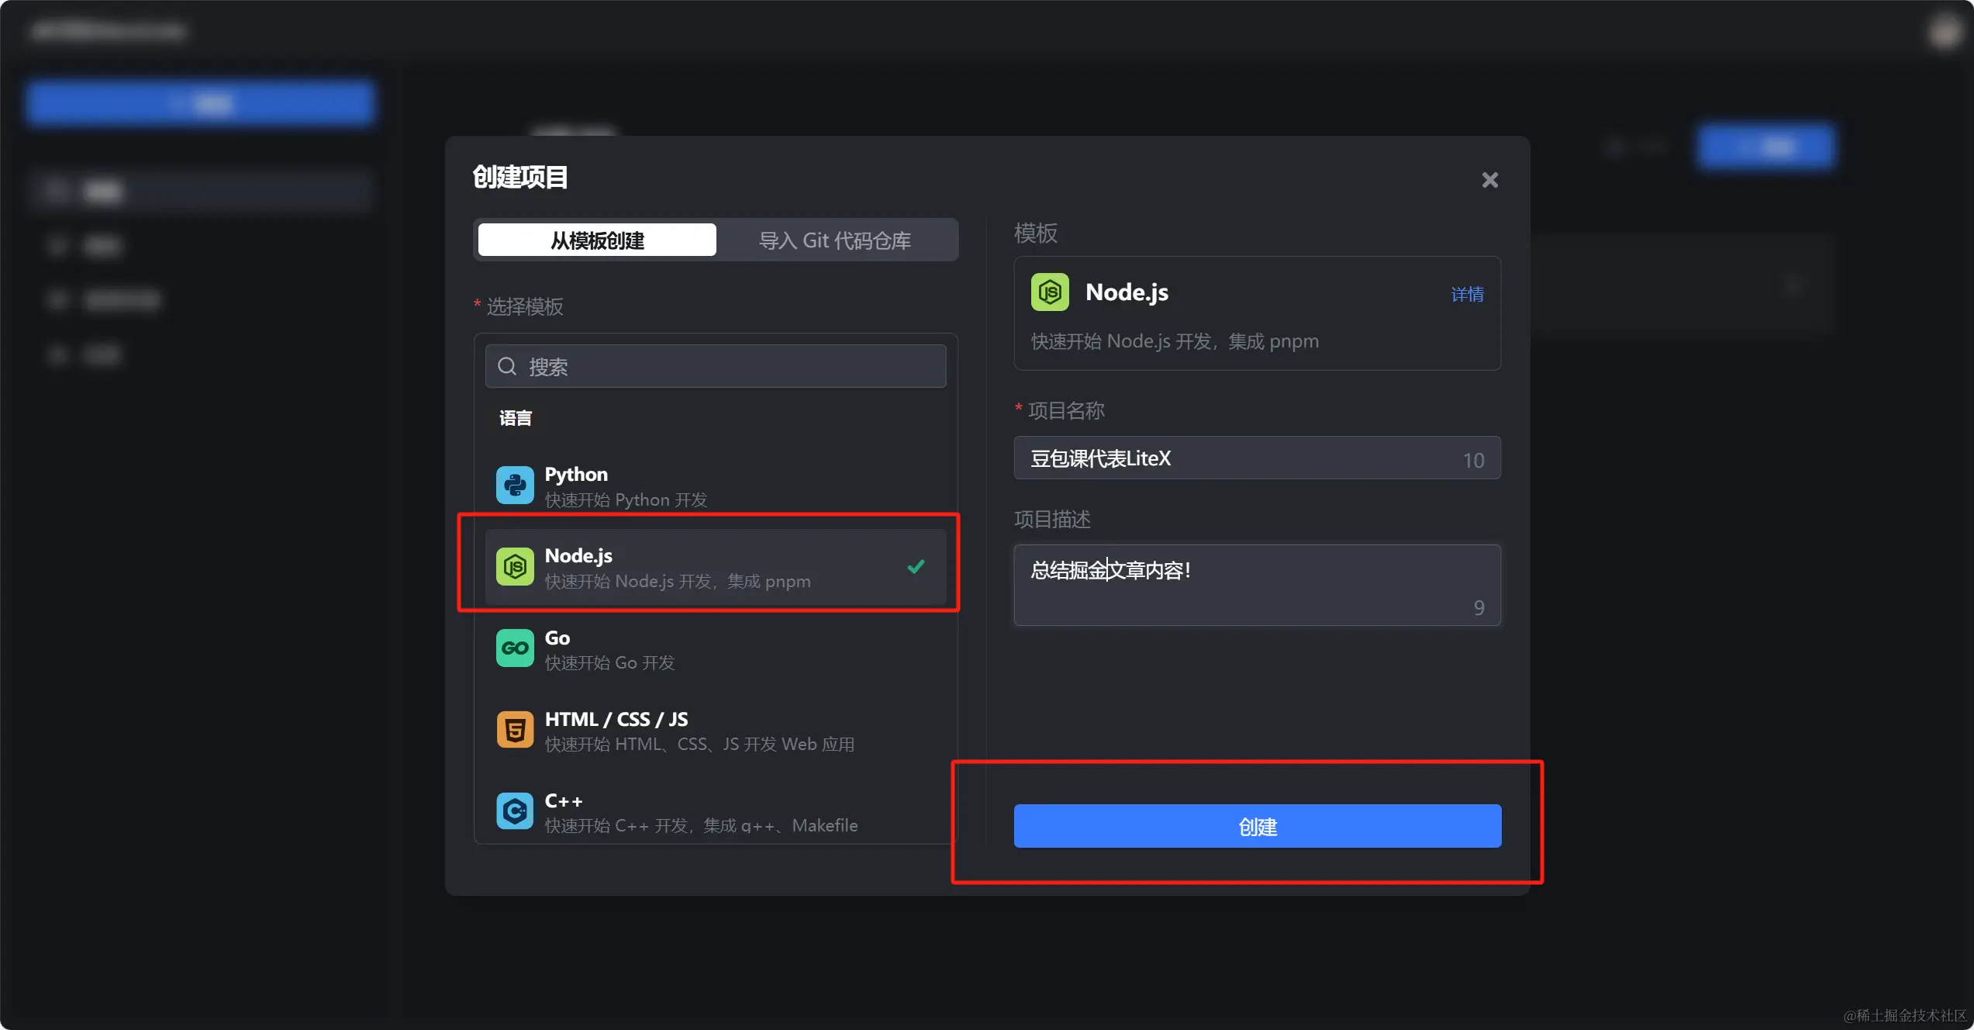Click the green checkmark on Node.js
The width and height of the screenshot is (1974, 1030).
pyautogui.click(x=916, y=567)
